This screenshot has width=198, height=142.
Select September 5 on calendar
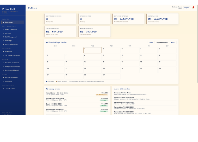pos(167,50)
